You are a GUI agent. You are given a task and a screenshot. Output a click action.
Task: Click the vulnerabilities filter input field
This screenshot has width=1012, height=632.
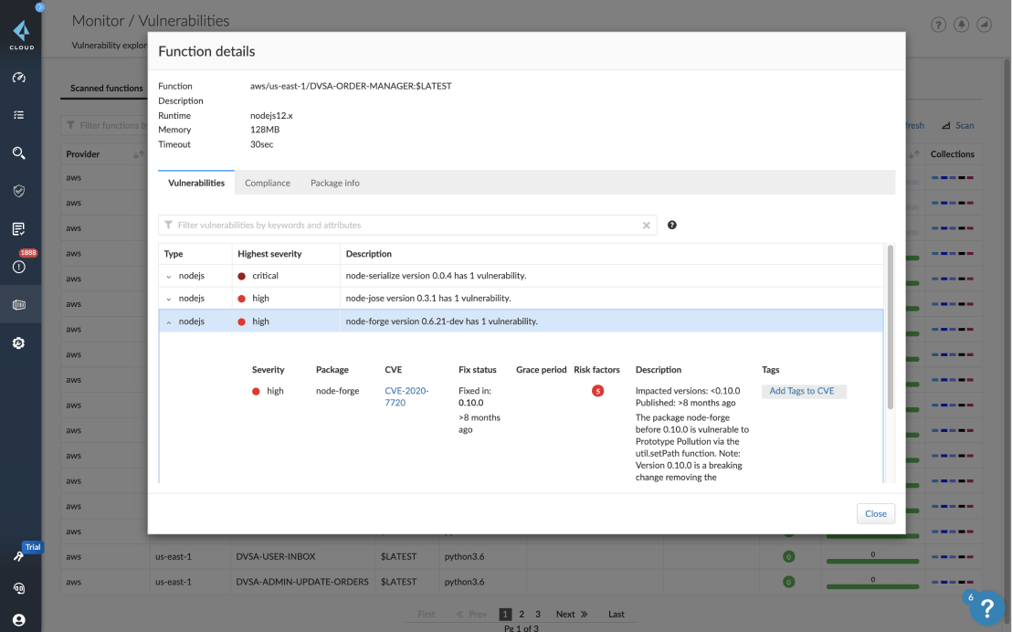(x=402, y=225)
